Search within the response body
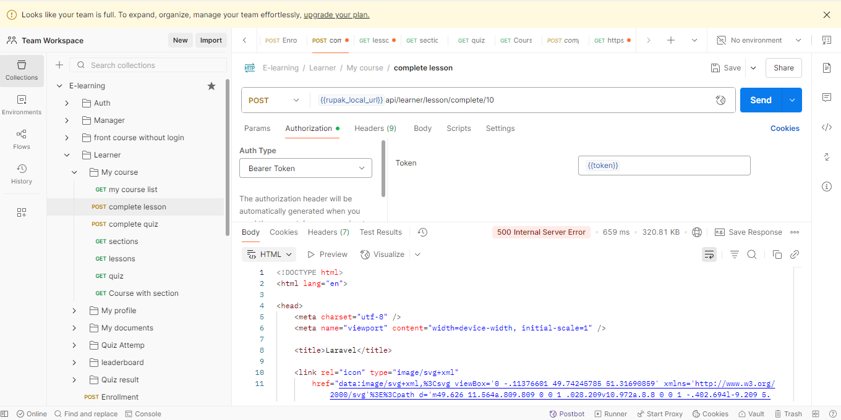The width and height of the screenshot is (841, 420). [x=752, y=254]
